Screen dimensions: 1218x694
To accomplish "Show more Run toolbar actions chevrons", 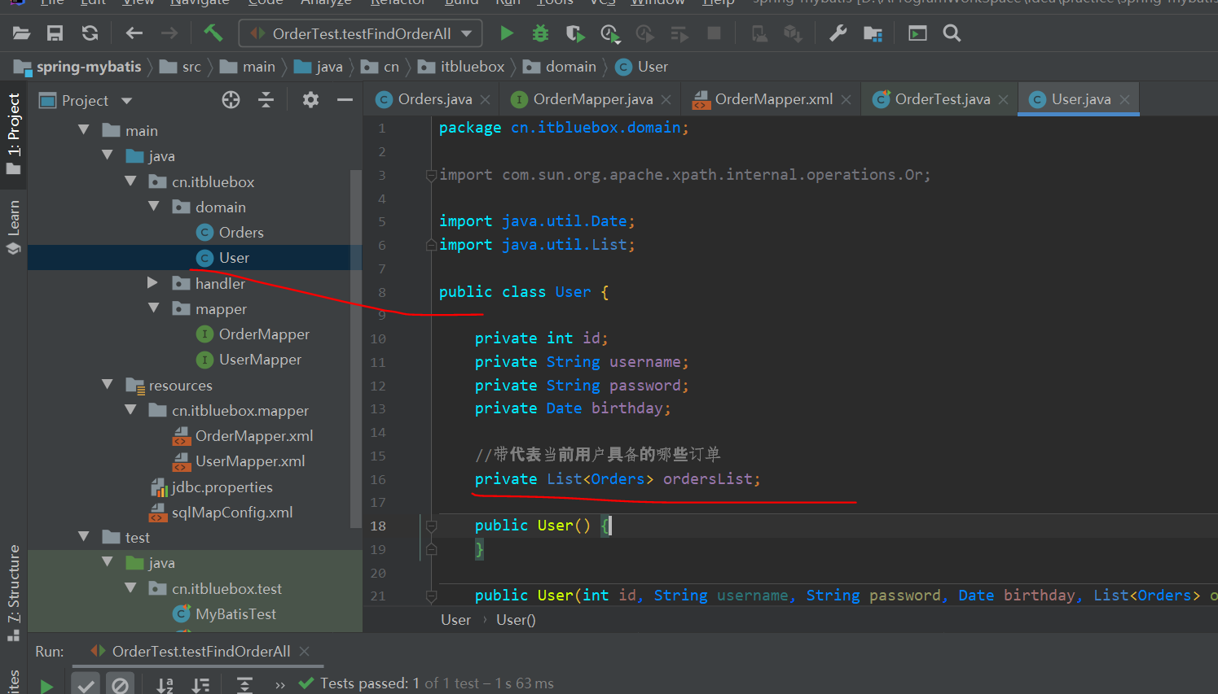I will (x=280, y=685).
